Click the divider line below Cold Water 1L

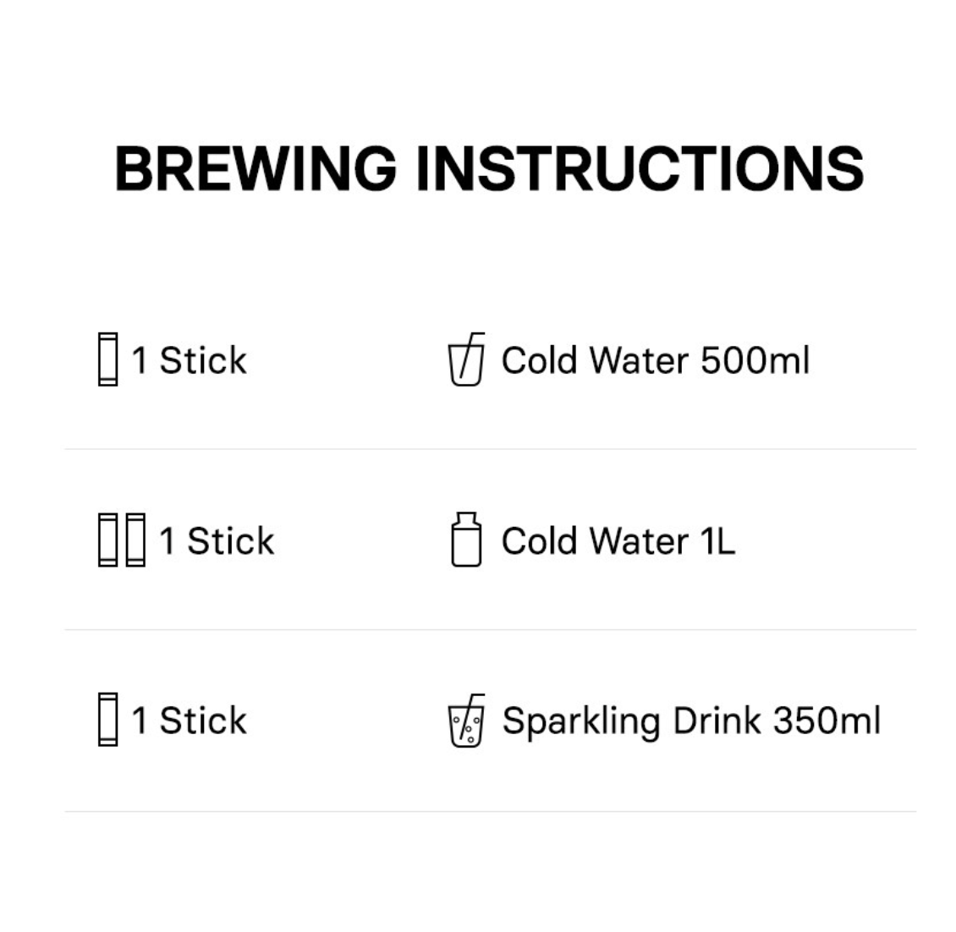click(490, 630)
